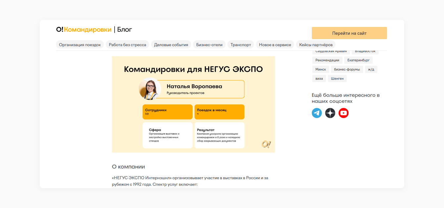Click the О!Командировки logo
Viewport: 444px width, 208px height.
pos(84,29)
